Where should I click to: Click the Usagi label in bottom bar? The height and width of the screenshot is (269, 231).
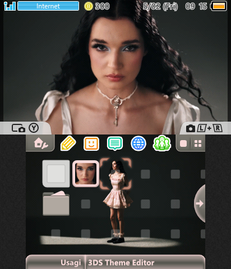tap(71, 262)
